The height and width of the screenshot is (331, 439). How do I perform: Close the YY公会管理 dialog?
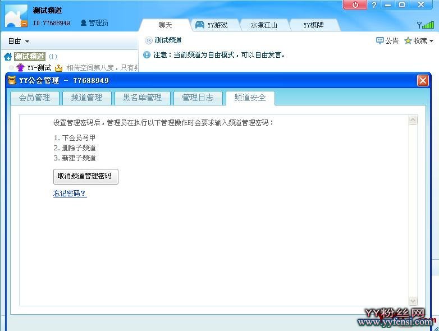[x=423, y=81]
